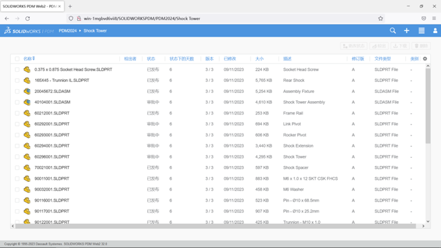The width and height of the screenshot is (441, 248).
Task: Click part icon for 60294001.SLDPRT
Action: pyautogui.click(x=27, y=146)
